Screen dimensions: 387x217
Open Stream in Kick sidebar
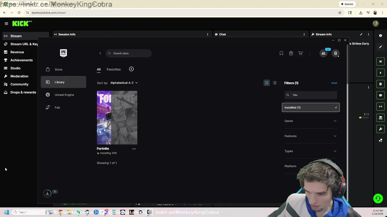pos(25,36)
